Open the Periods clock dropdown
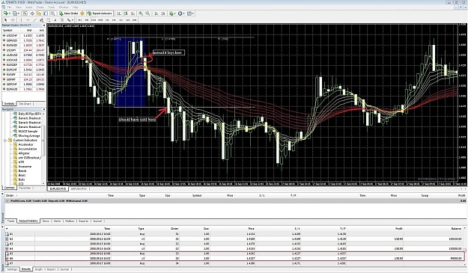468x273 pixels. 181,13
